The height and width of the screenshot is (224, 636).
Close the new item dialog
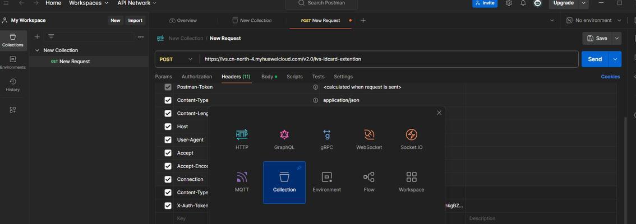(x=439, y=113)
